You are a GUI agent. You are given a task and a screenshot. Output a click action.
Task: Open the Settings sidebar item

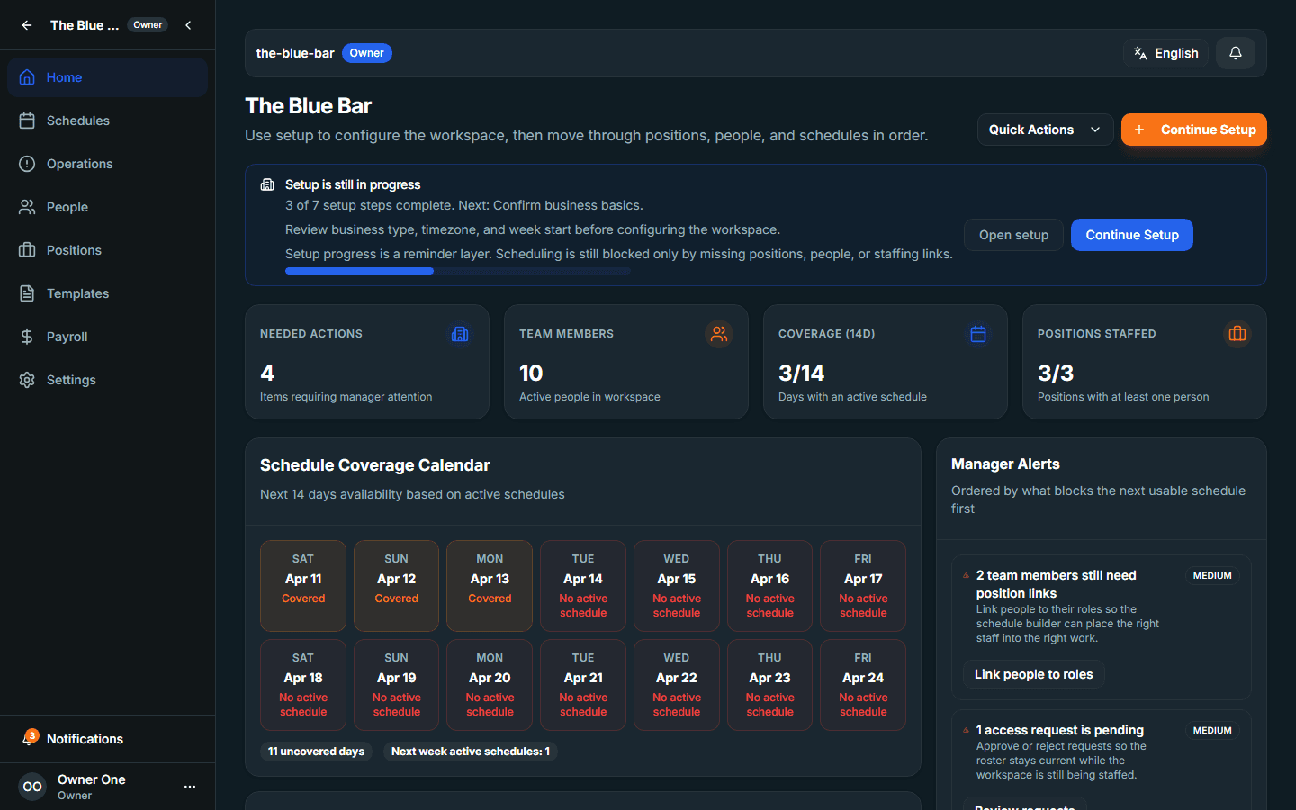tap(107, 380)
